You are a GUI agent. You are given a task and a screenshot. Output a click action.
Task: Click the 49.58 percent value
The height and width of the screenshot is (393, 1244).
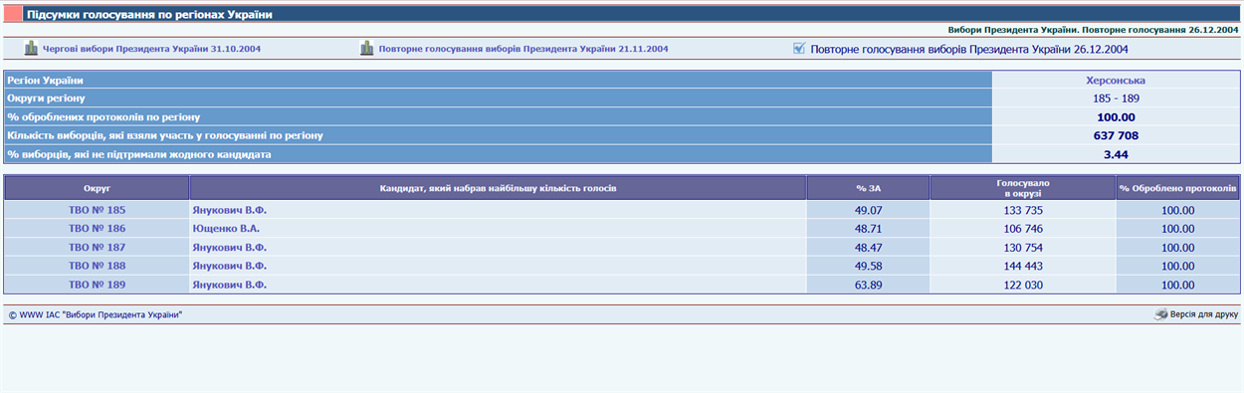coord(869,267)
